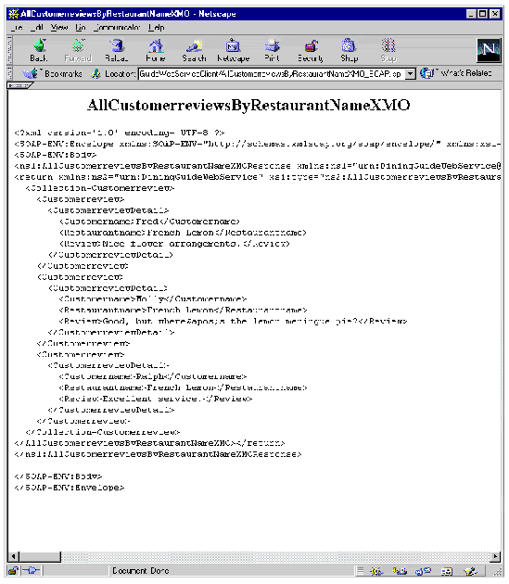The height and width of the screenshot is (584, 509).
Task: Open the Go menu
Action: [80, 28]
